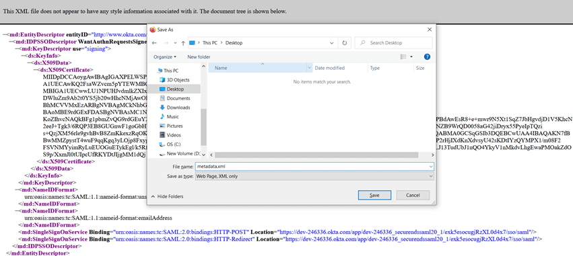Open the Name column filter dropdown
This screenshot has width=573, height=256.
309,68
